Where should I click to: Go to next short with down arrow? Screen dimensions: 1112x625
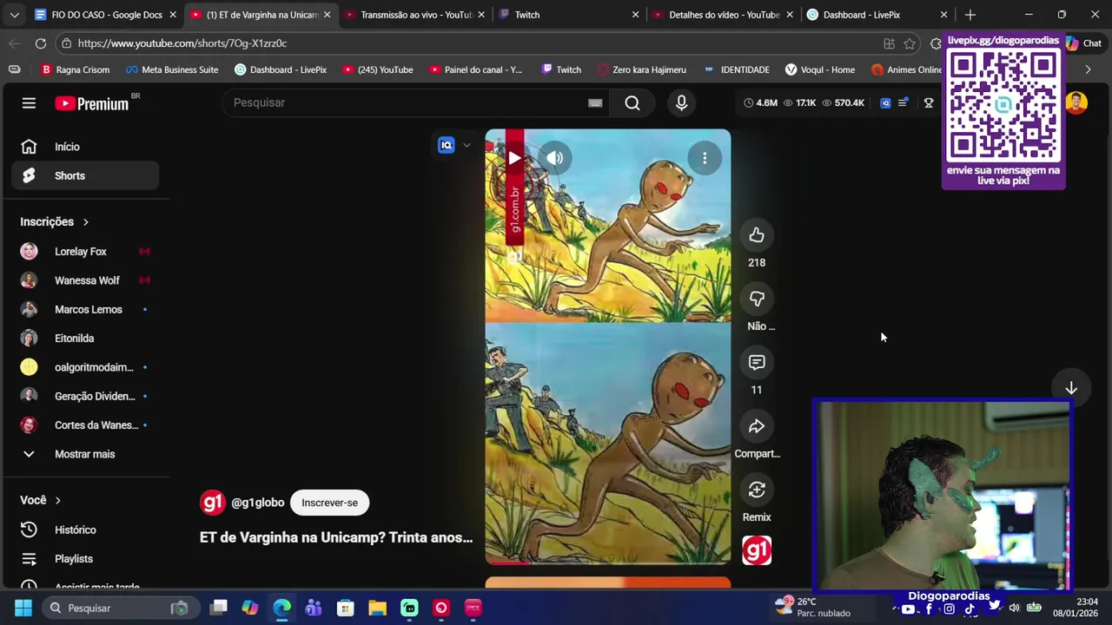(1071, 388)
